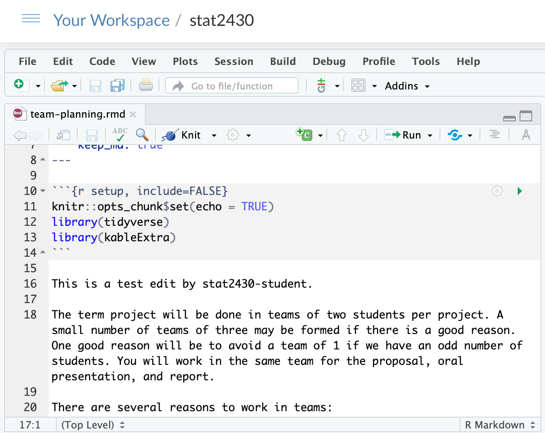Image resolution: width=545 pixels, height=433 pixels.
Task: Expand the Knit options dropdown arrow
Action: click(x=214, y=135)
